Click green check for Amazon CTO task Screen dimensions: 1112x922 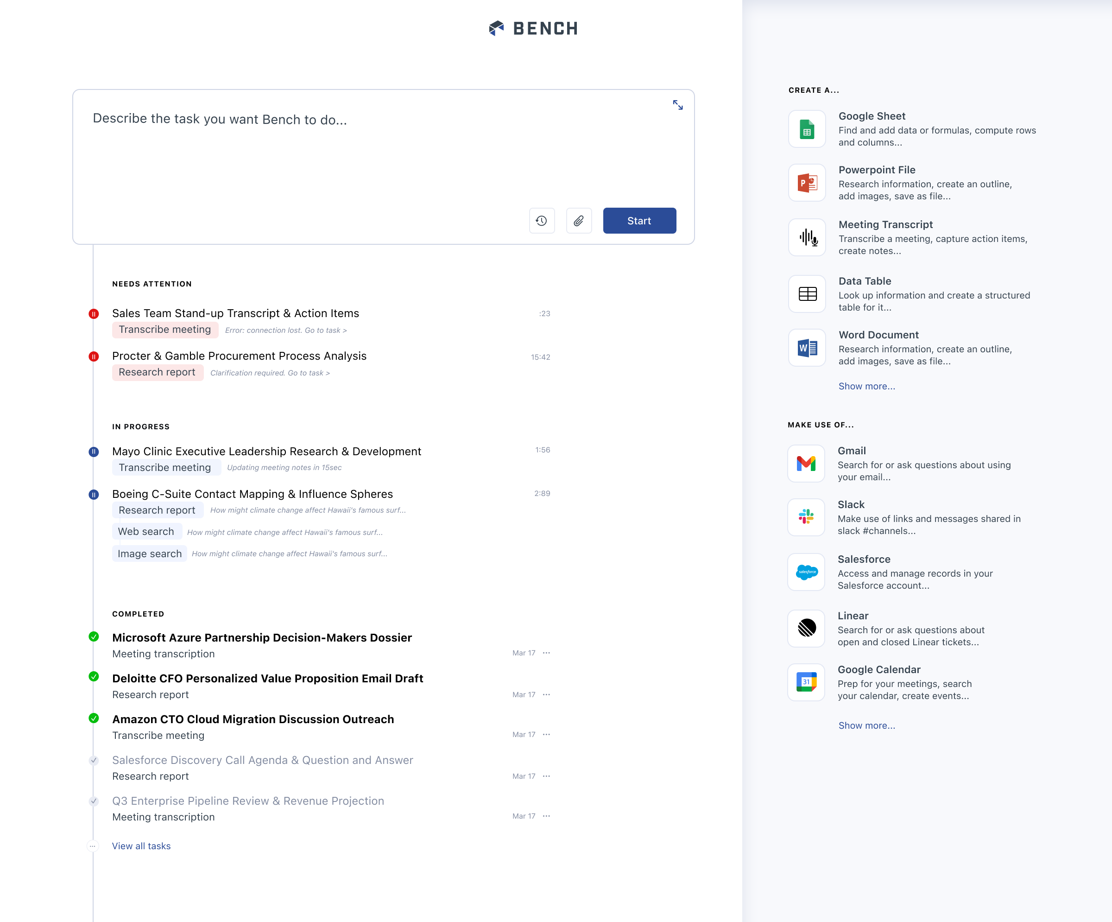point(94,719)
